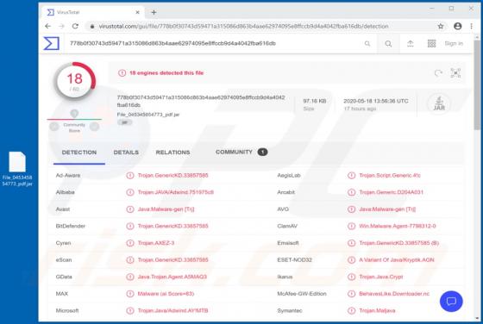Click the 2020-05-18 UTC timestamp
The image size is (483, 324).
click(376, 101)
